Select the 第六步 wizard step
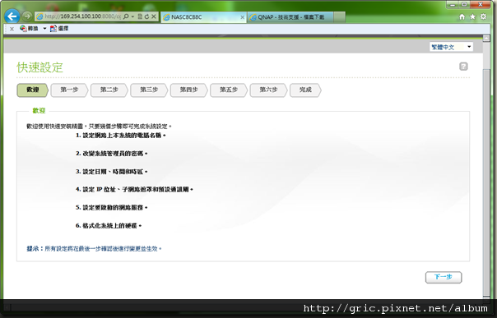The width and height of the screenshot is (497, 318). coord(268,90)
